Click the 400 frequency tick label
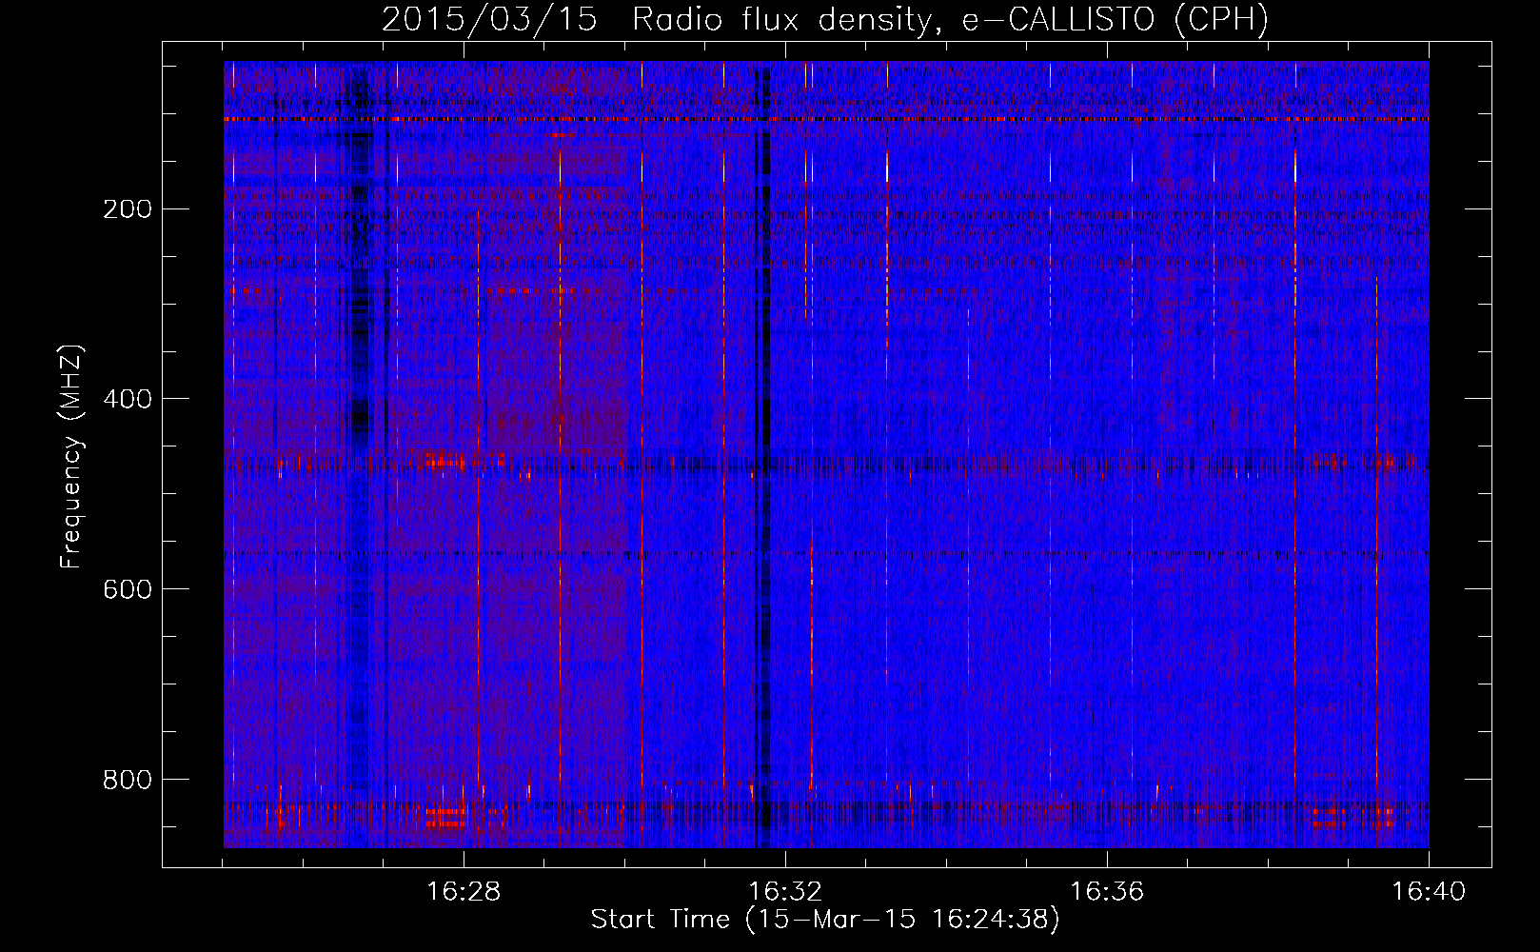The height and width of the screenshot is (952, 1540). coord(127,399)
